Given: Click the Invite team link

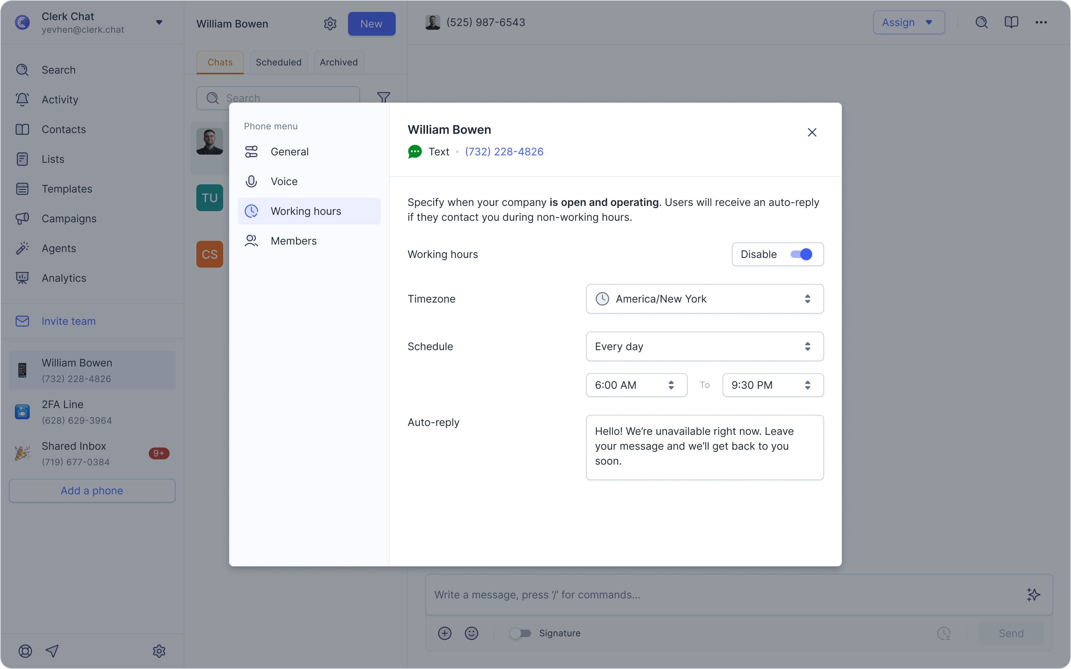Looking at the screenshot, I should (68, 321).
